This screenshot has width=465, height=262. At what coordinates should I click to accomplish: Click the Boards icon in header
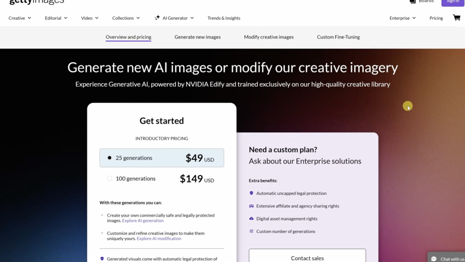point(413,1)
